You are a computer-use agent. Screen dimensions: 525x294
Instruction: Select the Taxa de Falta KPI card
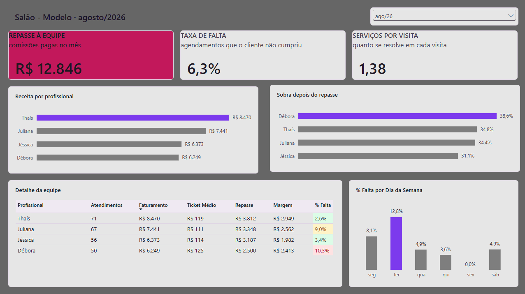point(263,55)
